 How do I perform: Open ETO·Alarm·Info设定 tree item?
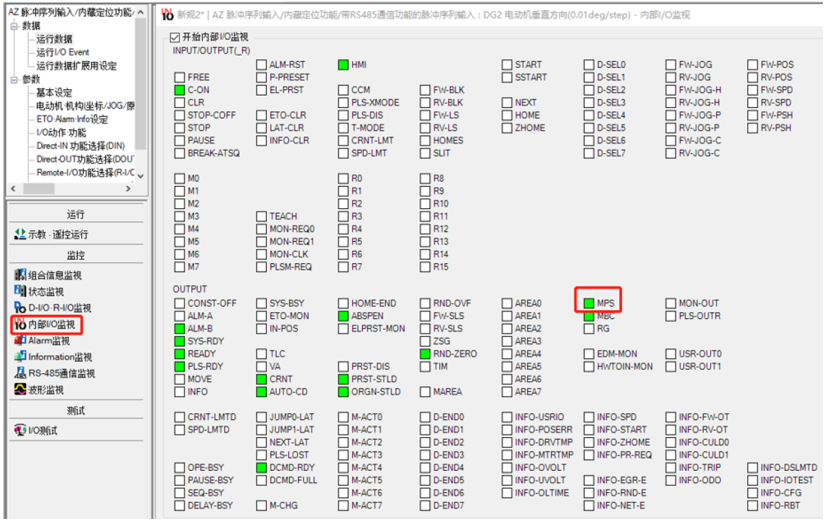point(72,120)
